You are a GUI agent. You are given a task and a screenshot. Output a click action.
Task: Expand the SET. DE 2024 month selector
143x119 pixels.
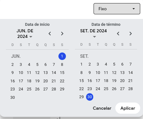[x=94, y=33]
